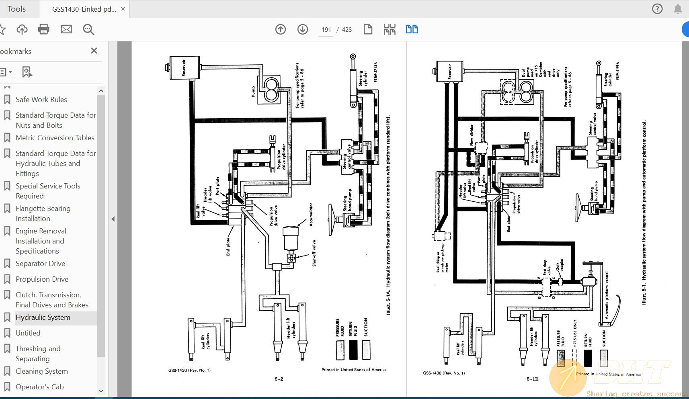The height and width of the screenshot is (399, 689).
Task: Toggle the fit-page scrolling mode icon
Action: [x=389, y=29]
